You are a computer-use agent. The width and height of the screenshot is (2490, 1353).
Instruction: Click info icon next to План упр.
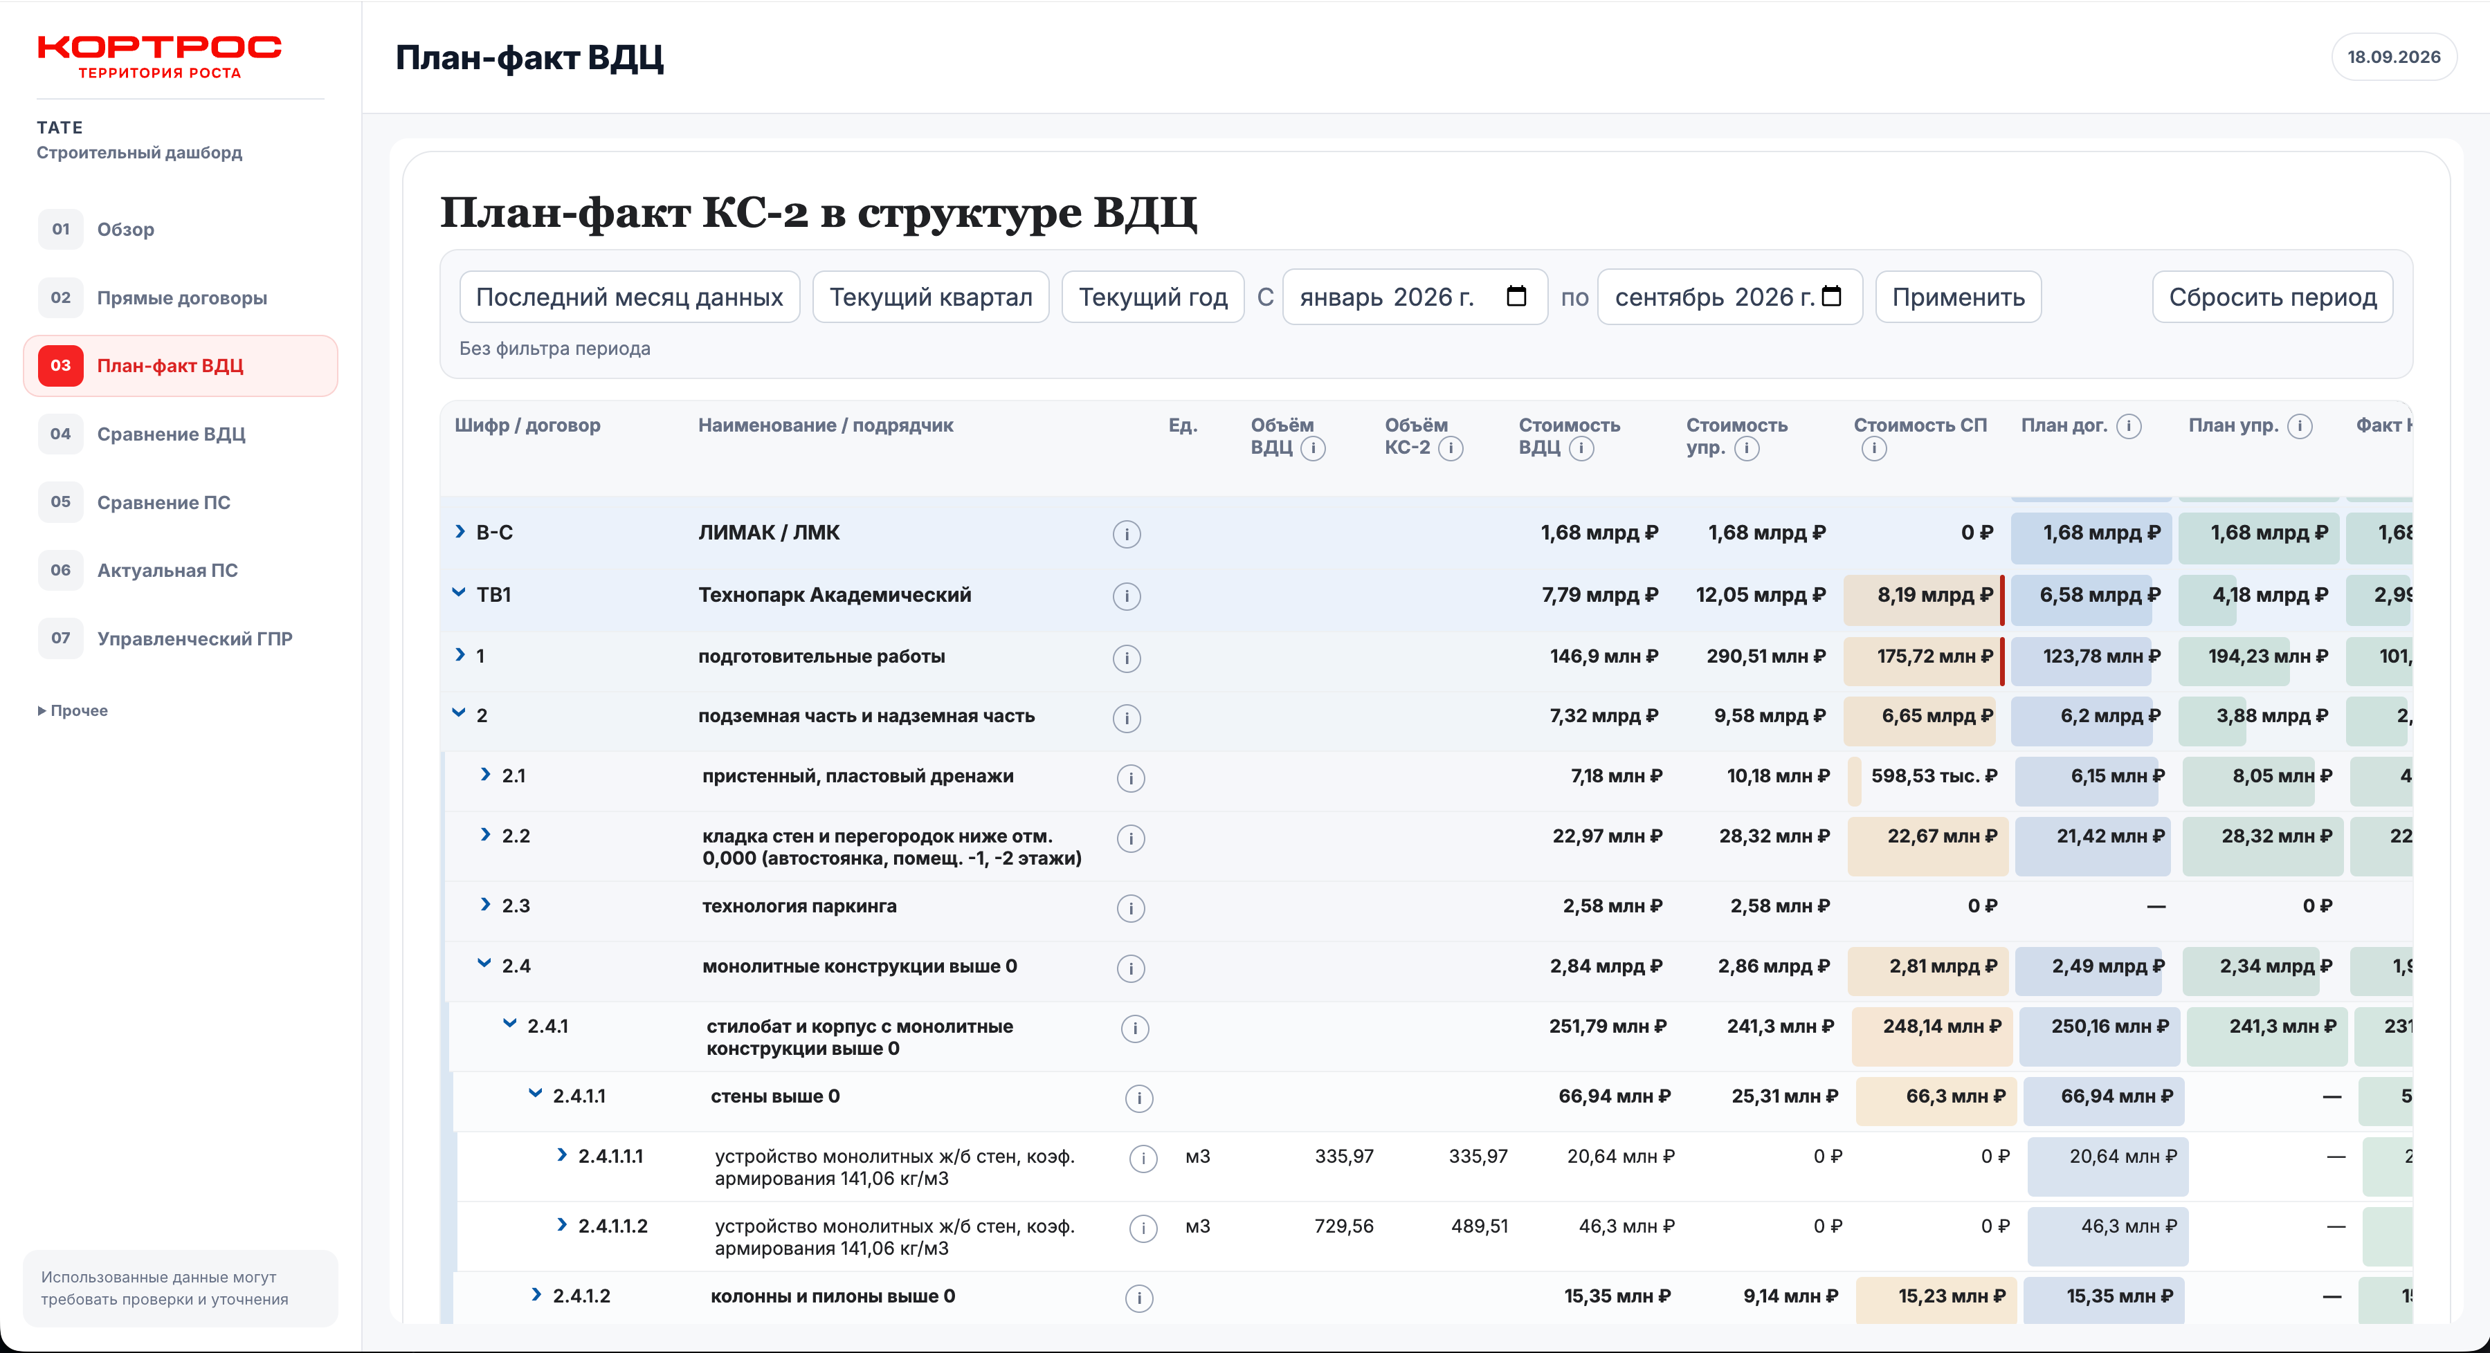(x=2300, y=426)
